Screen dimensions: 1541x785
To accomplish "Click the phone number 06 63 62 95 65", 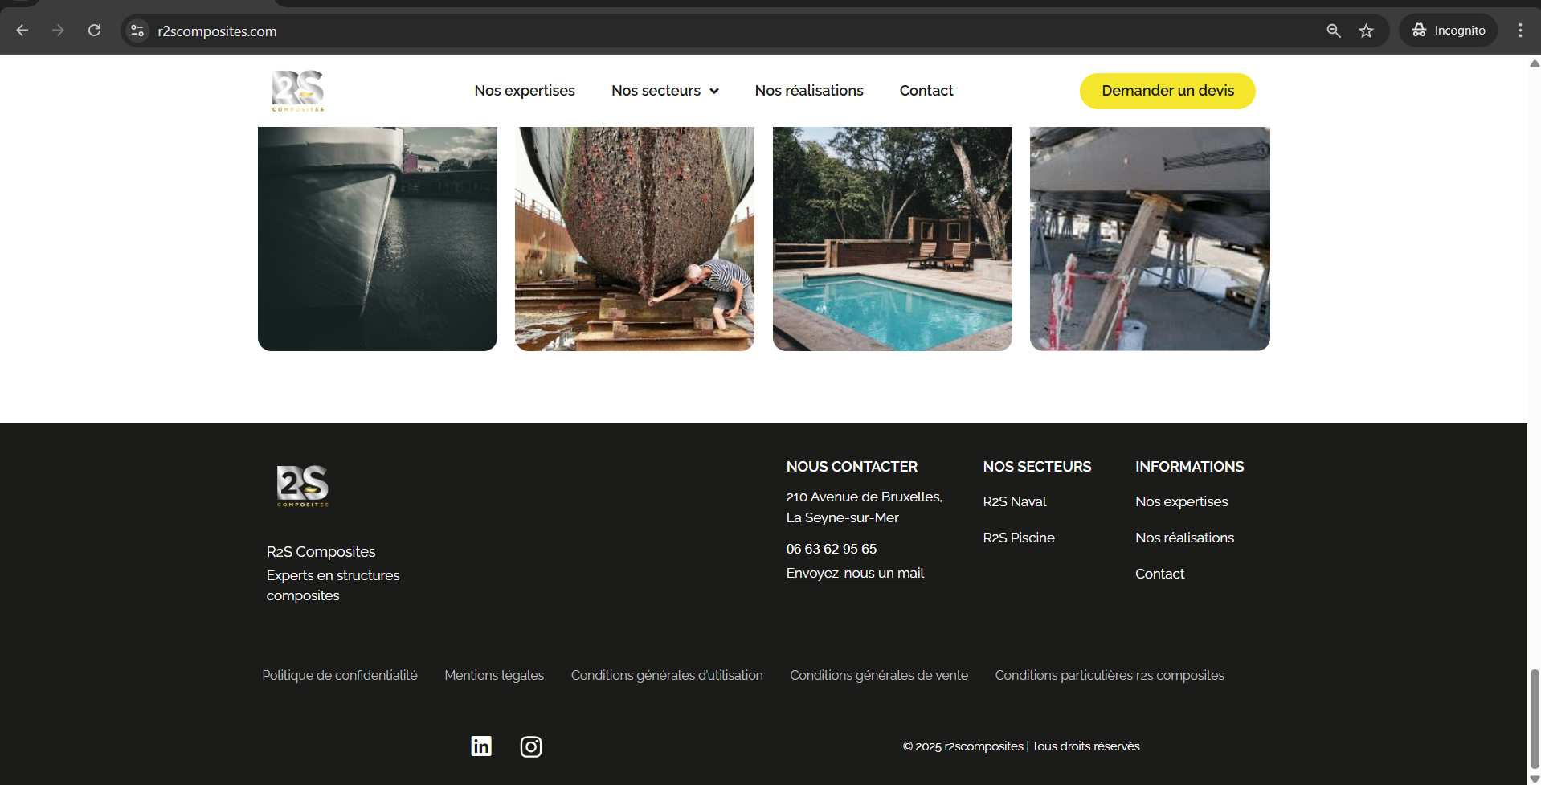I will [x=832, y=549].
